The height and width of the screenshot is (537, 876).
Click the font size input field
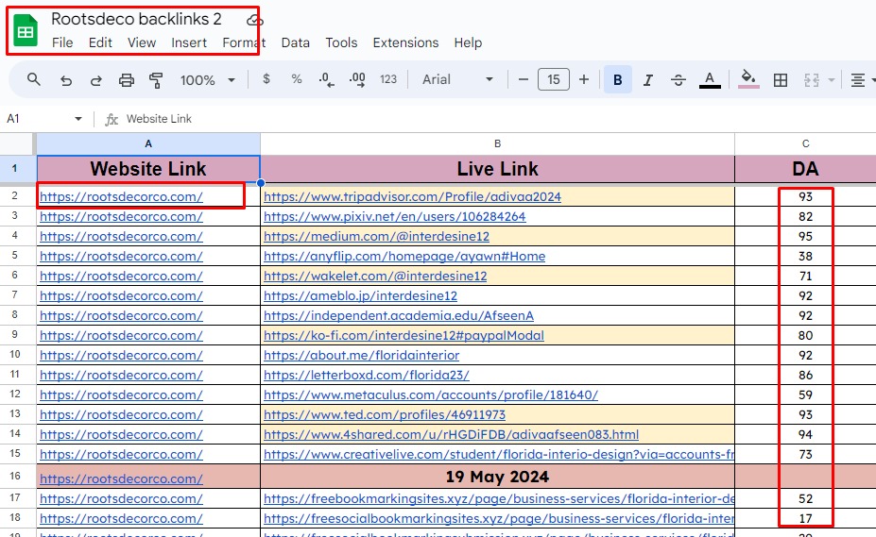click(554, 80)
